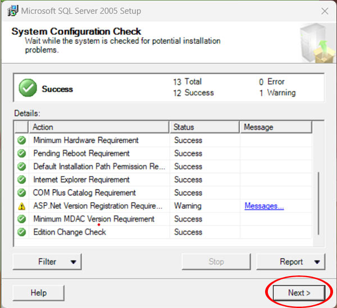This screenshot has width=337, height=308.
Task: Click the green check beside Internet Explorer Requirement
Action: coord(22,180)
